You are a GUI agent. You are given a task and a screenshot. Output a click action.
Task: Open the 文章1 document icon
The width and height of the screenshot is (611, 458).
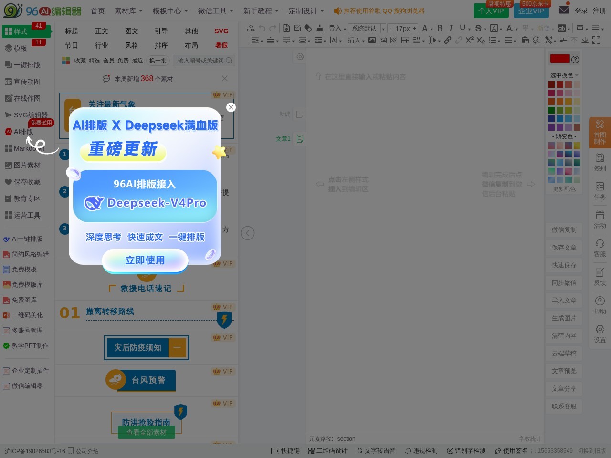tap(300, 139)
